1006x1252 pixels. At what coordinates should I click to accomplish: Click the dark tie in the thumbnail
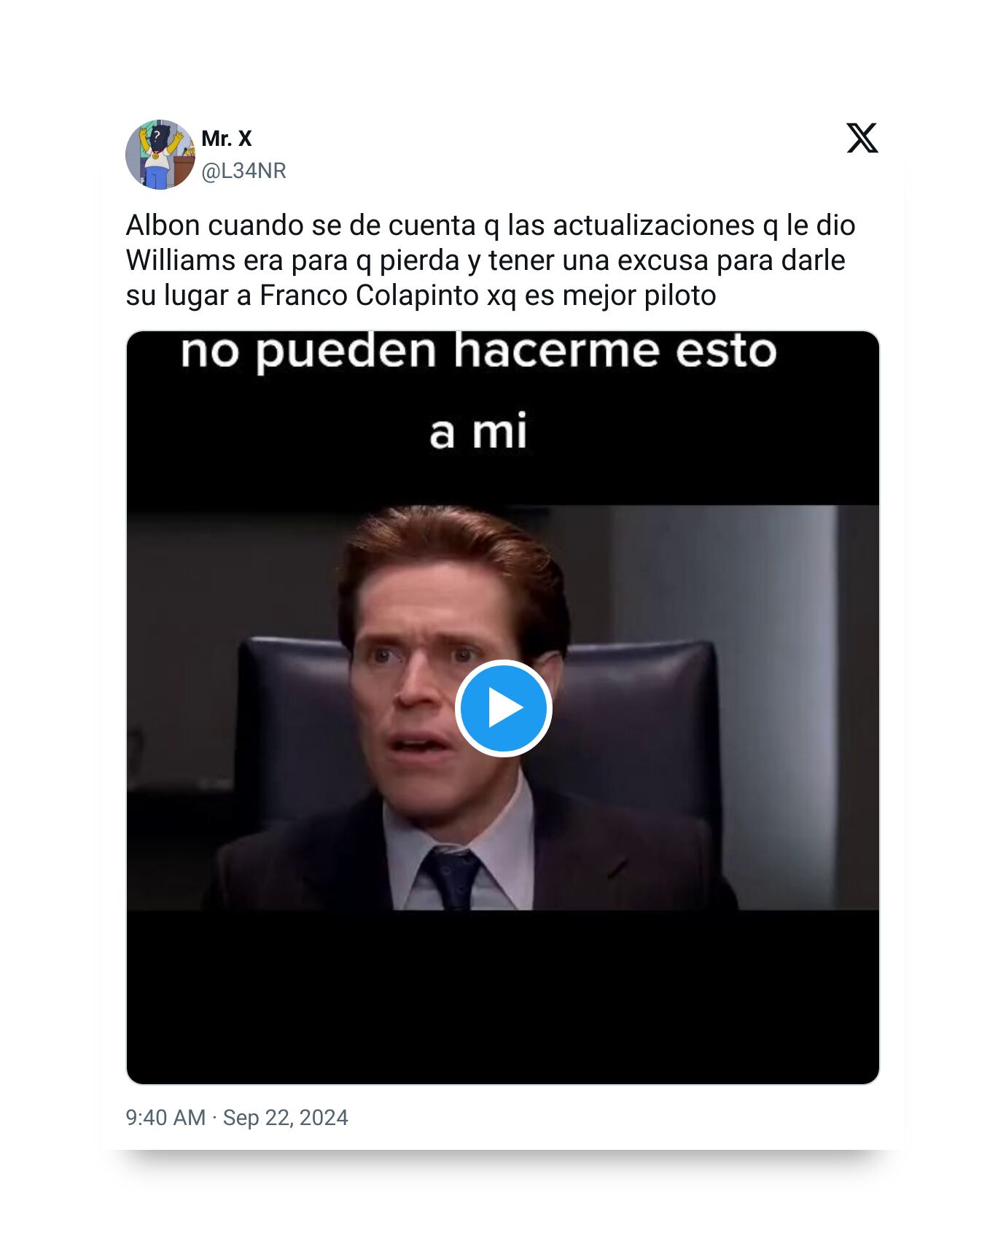pyautogui.click(x=452, y=878)
